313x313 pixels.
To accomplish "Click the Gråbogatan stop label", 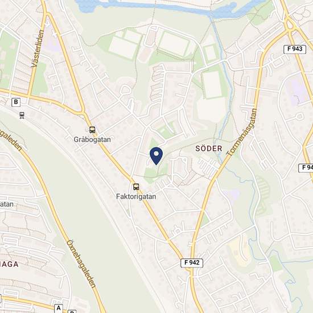I will point(92,139).
